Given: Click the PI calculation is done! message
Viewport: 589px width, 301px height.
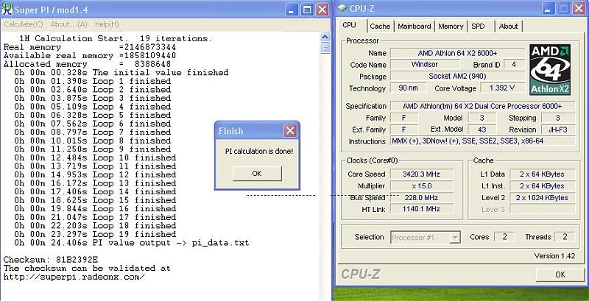Looking at the screenshot, I should click(x=259, y=152).
